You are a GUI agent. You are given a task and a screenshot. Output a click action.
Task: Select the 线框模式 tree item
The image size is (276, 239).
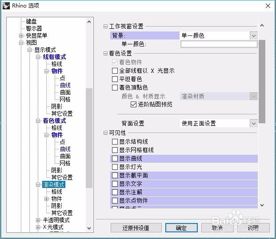point(54,57)
